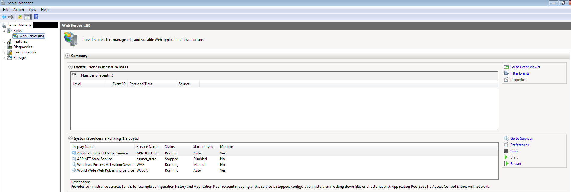Open the Help question mark toolbar icon
The width and height of the screenshot is (571, 192).
tap(36, 17)
